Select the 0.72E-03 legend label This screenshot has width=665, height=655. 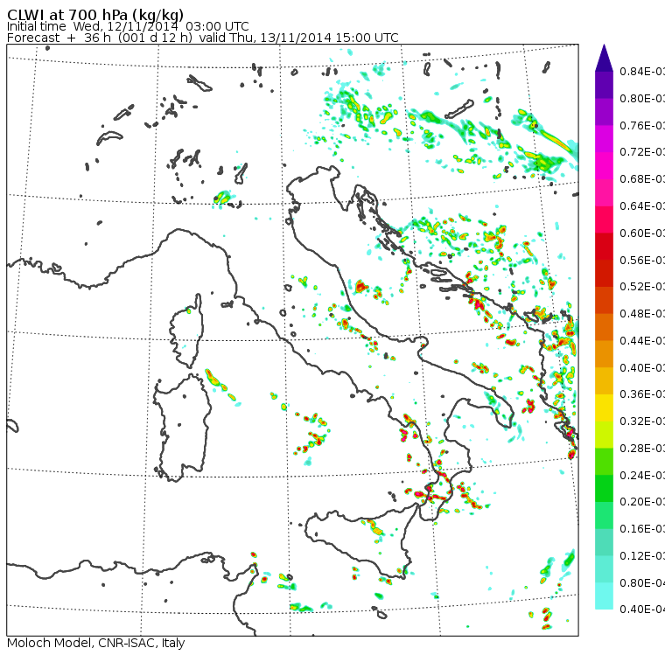coord(642,152)
